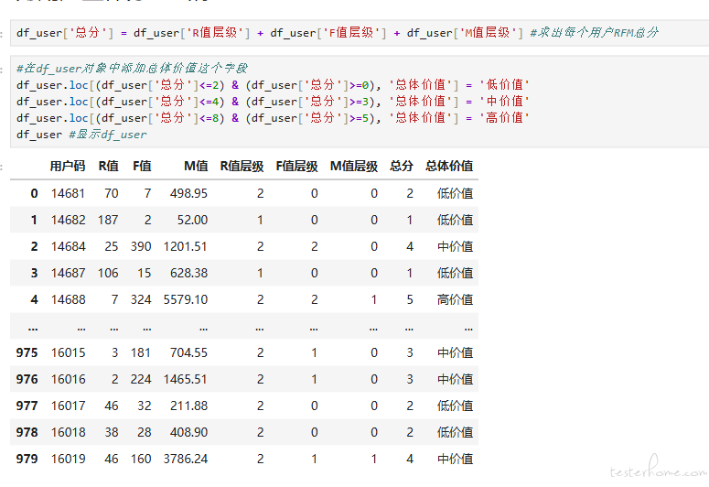Select the R值 column header
Viewport: 709px width, 487px height.
[x=108, y=167]
